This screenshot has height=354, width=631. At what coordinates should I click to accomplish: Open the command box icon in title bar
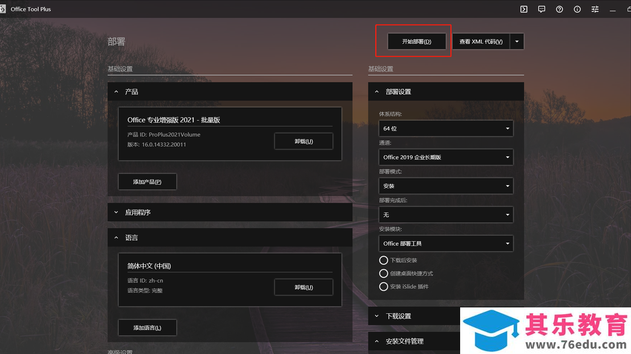click(x=523, y=9)
